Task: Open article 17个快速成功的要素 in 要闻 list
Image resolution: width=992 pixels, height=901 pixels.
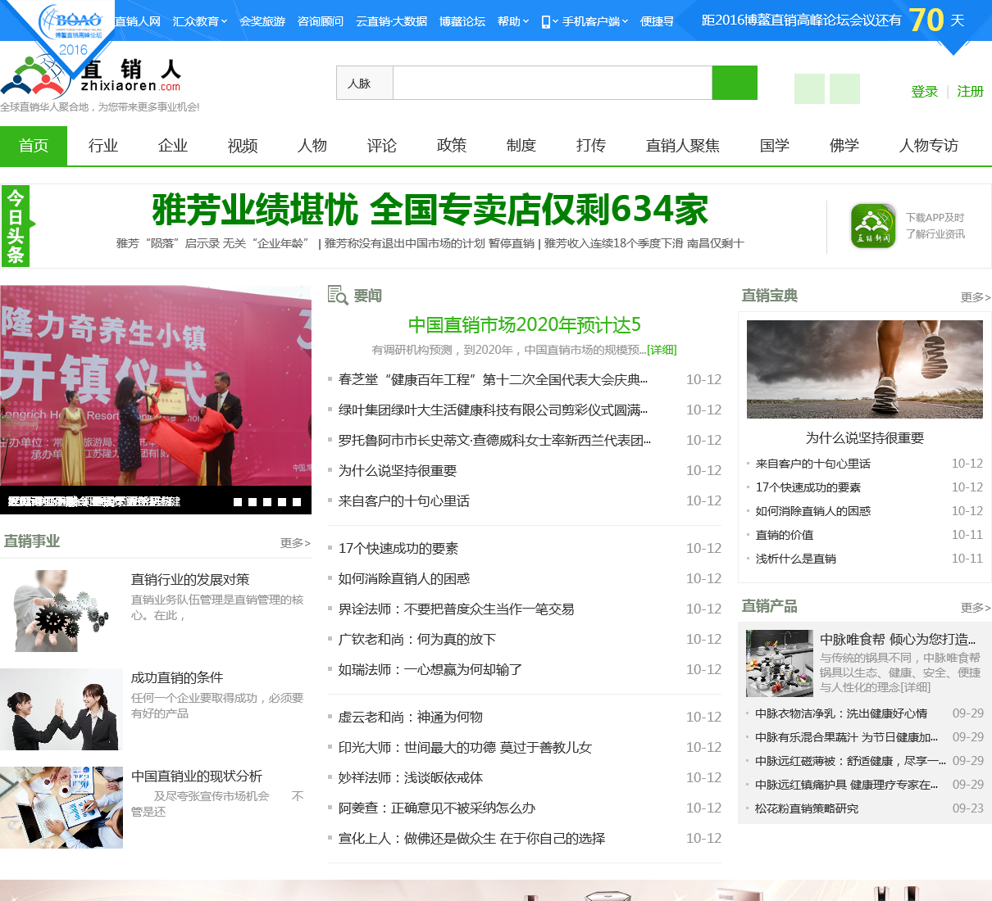Action: 398,548
